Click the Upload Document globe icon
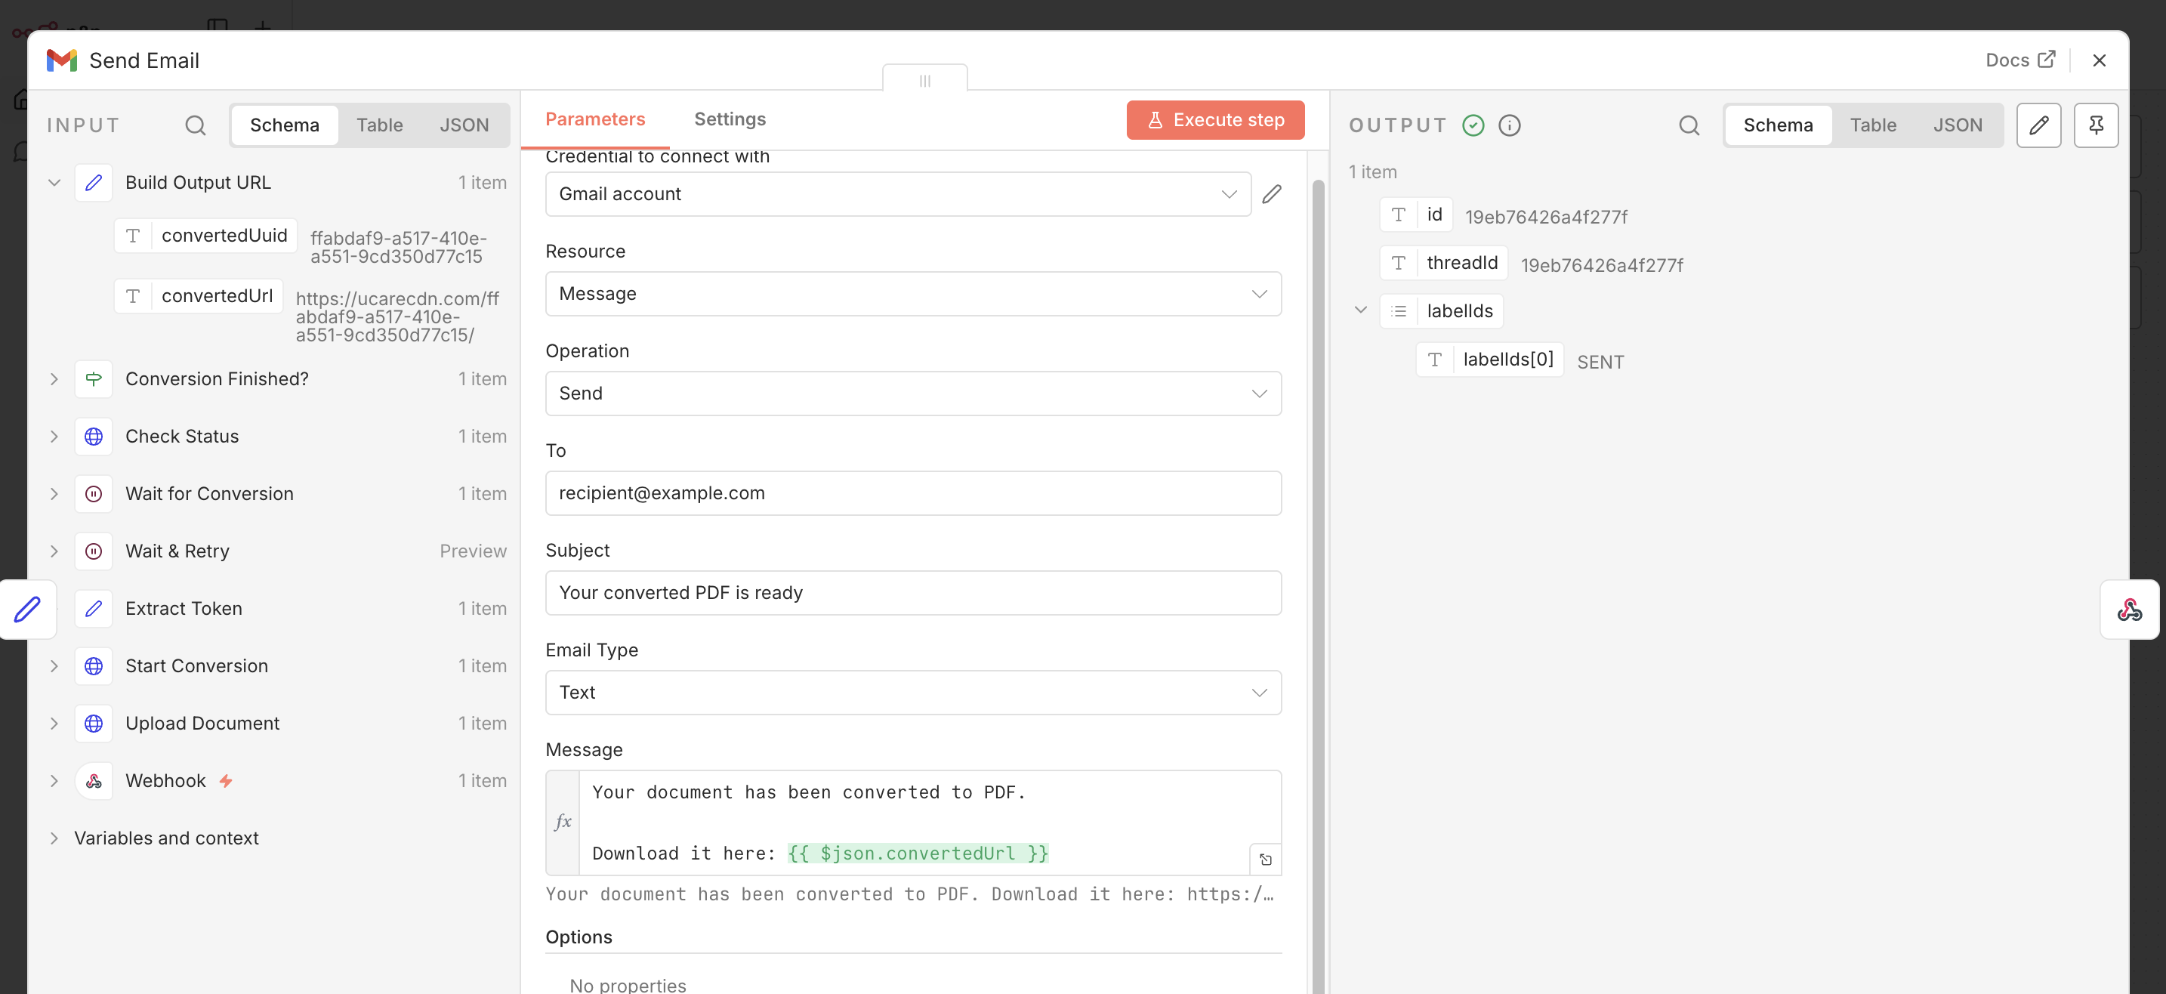 click(94, 723)
